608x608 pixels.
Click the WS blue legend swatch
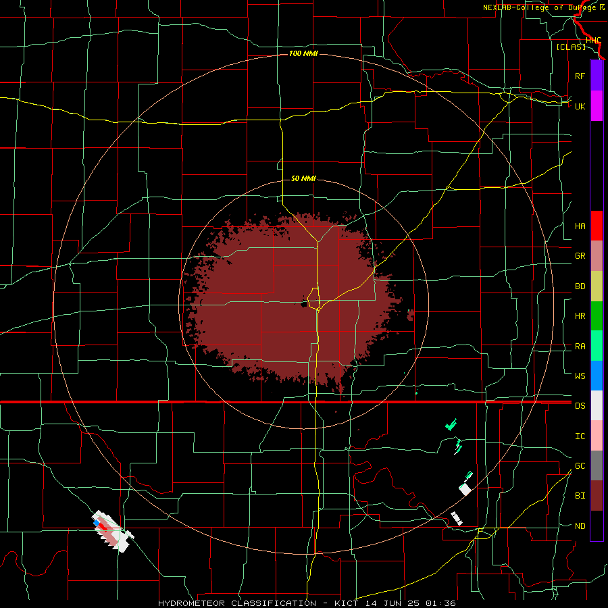coord(597,376)
